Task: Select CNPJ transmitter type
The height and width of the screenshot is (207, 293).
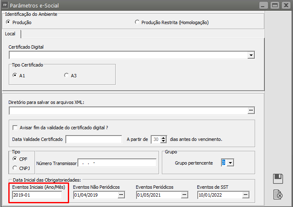Action: (15, 168)
